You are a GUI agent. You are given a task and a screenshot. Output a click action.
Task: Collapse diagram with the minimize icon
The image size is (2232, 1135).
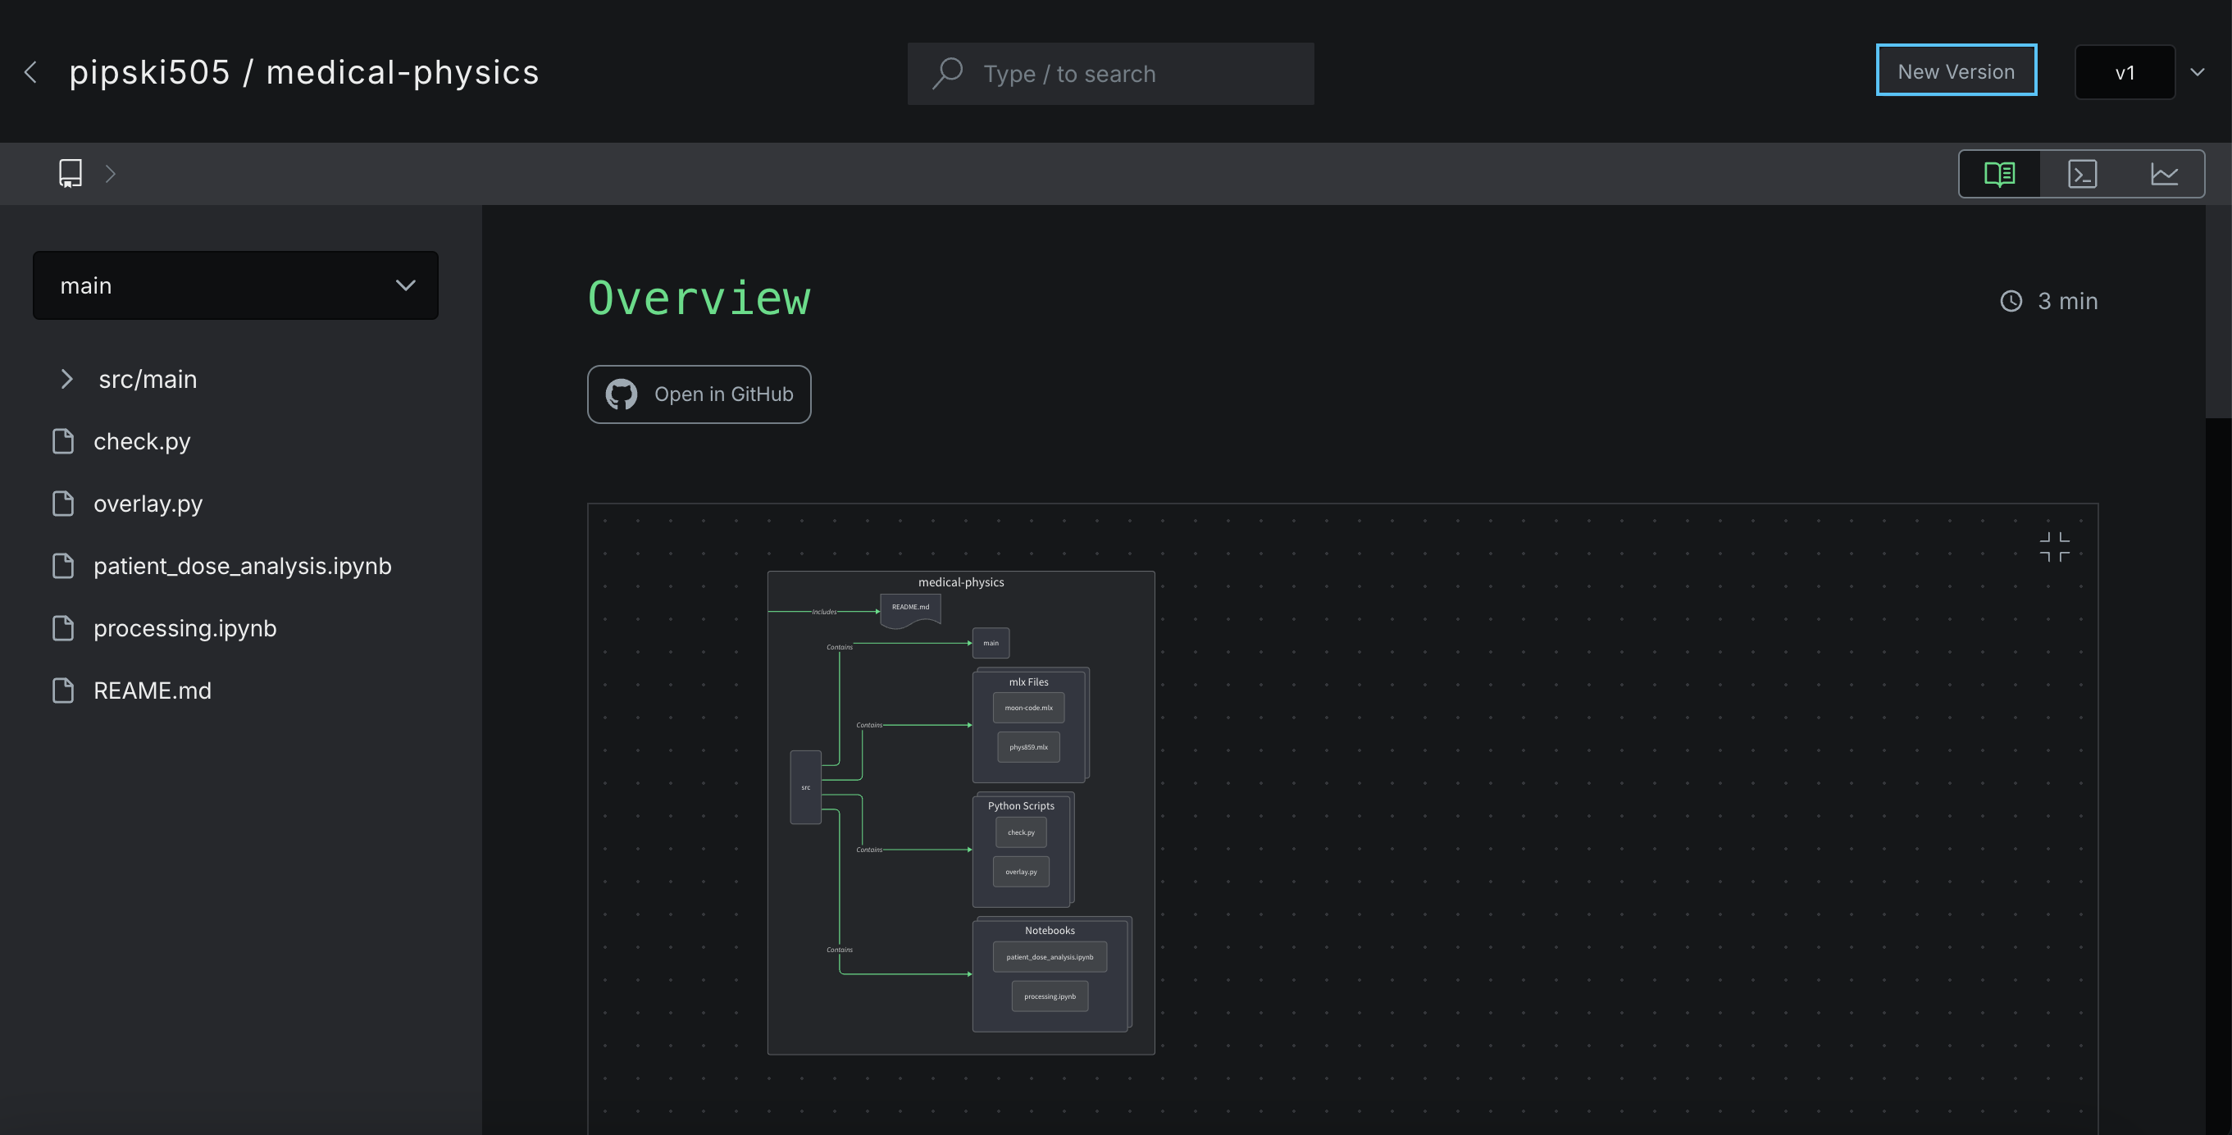point(2054,547)
